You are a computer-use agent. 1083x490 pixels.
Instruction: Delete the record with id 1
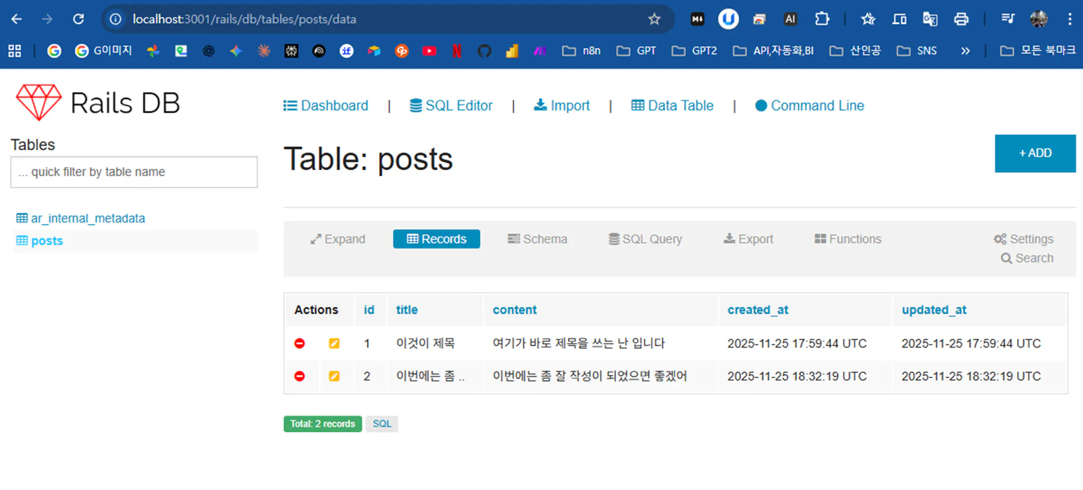[300, 344]
